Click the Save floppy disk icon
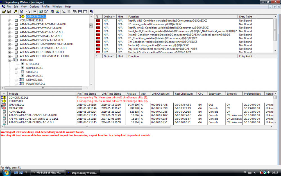 (9, 12)
